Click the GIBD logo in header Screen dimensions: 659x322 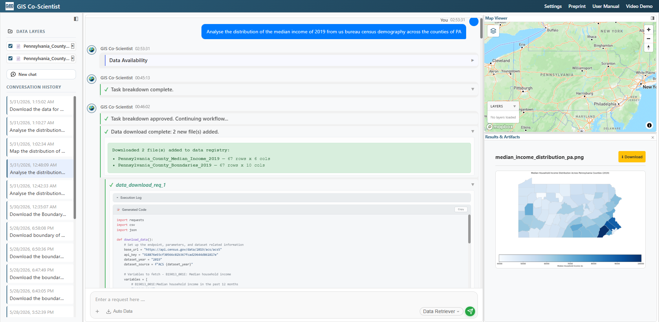10,6
